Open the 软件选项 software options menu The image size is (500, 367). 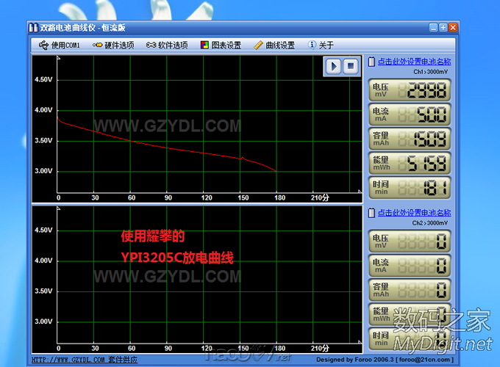(x=167, y=45)
